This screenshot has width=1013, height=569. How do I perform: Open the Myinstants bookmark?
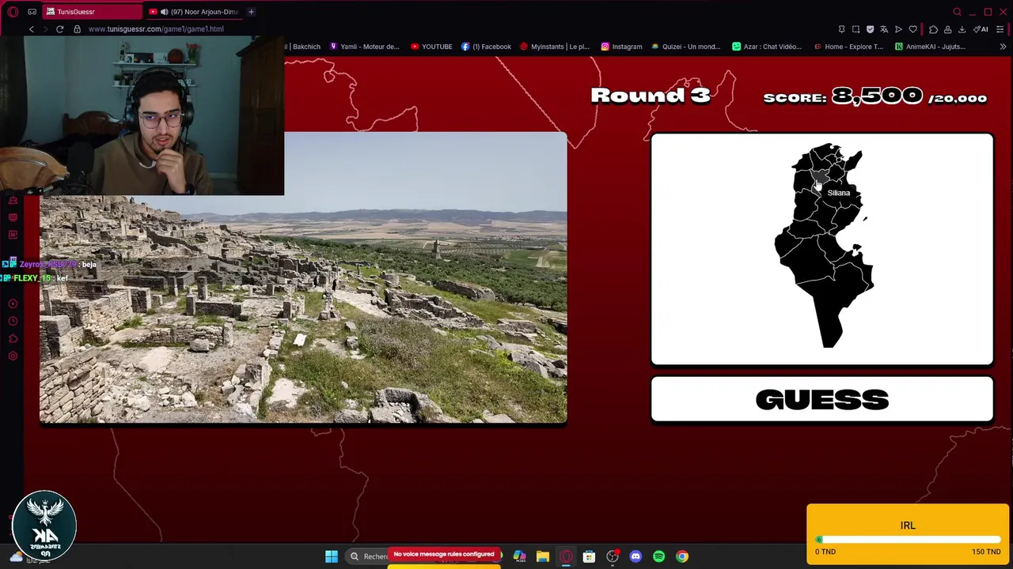tap(554, 47)
